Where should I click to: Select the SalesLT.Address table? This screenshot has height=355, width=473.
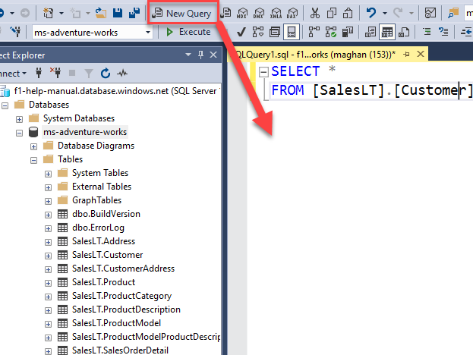(x=103, y=241)
